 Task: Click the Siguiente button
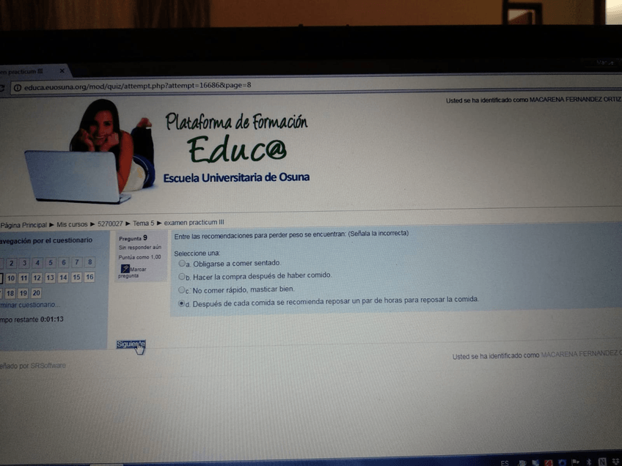click(131, 344)
